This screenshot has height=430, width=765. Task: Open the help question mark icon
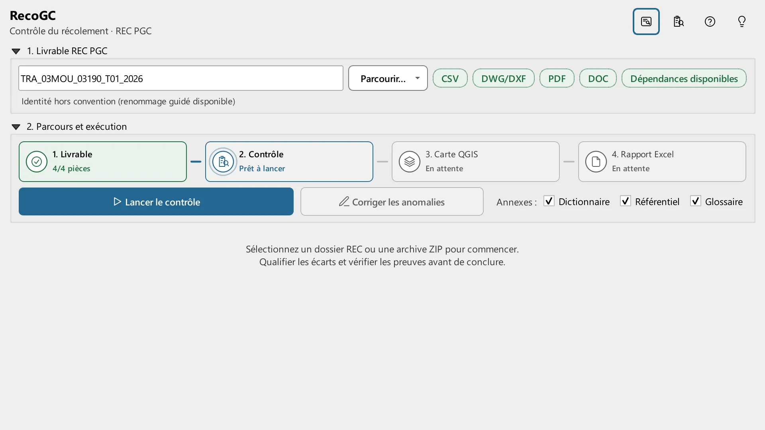710,21
